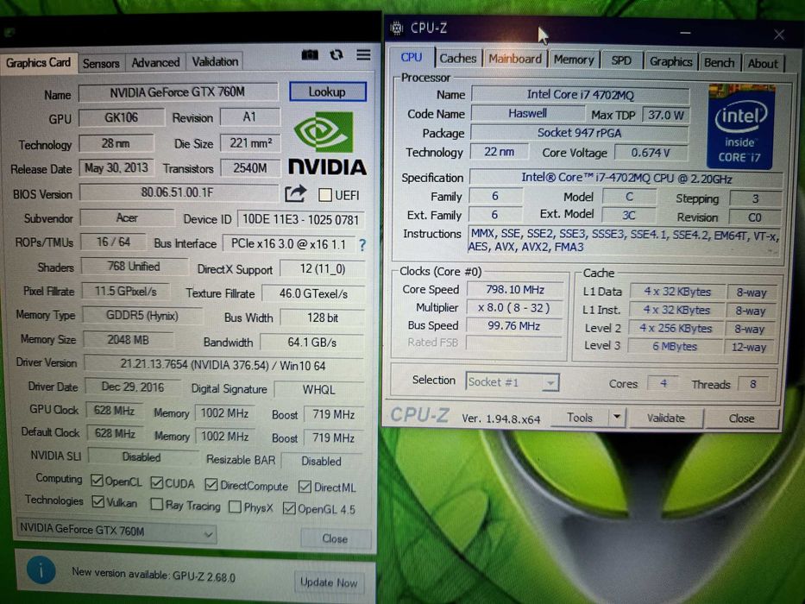Click the Close button in GPU-Z
This screenshot has width=805, height=604.
336,538
